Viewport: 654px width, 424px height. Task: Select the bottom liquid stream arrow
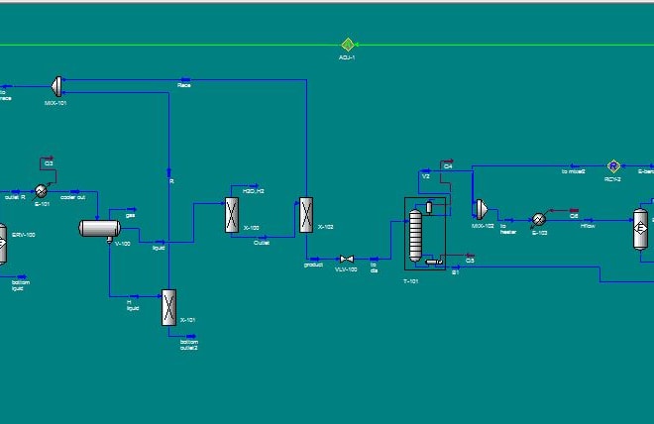22,276
